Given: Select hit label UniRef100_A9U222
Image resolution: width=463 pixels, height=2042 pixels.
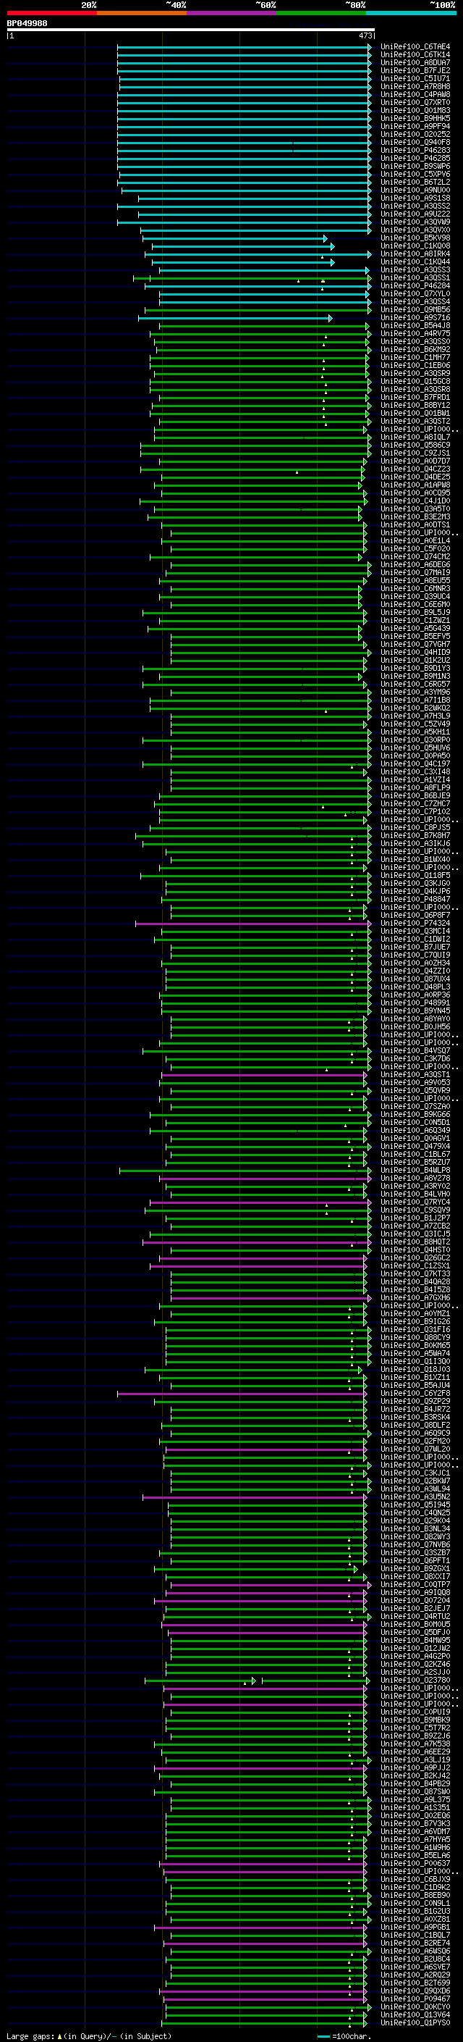Looking at the screenshot, I should pyautogui.click(x=415, y=214).
